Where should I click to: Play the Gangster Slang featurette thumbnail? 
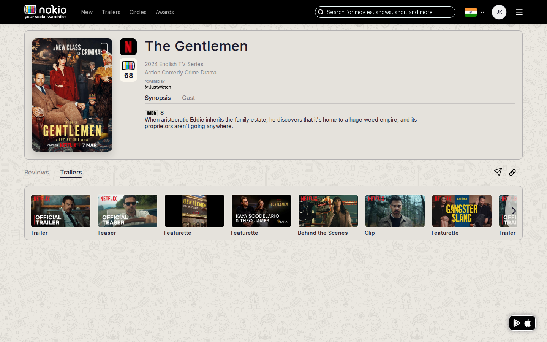pyautogui.click(x=462, y=211)
